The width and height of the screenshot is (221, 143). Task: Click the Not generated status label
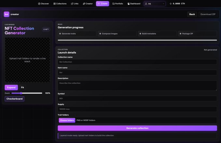click(210, 50)
